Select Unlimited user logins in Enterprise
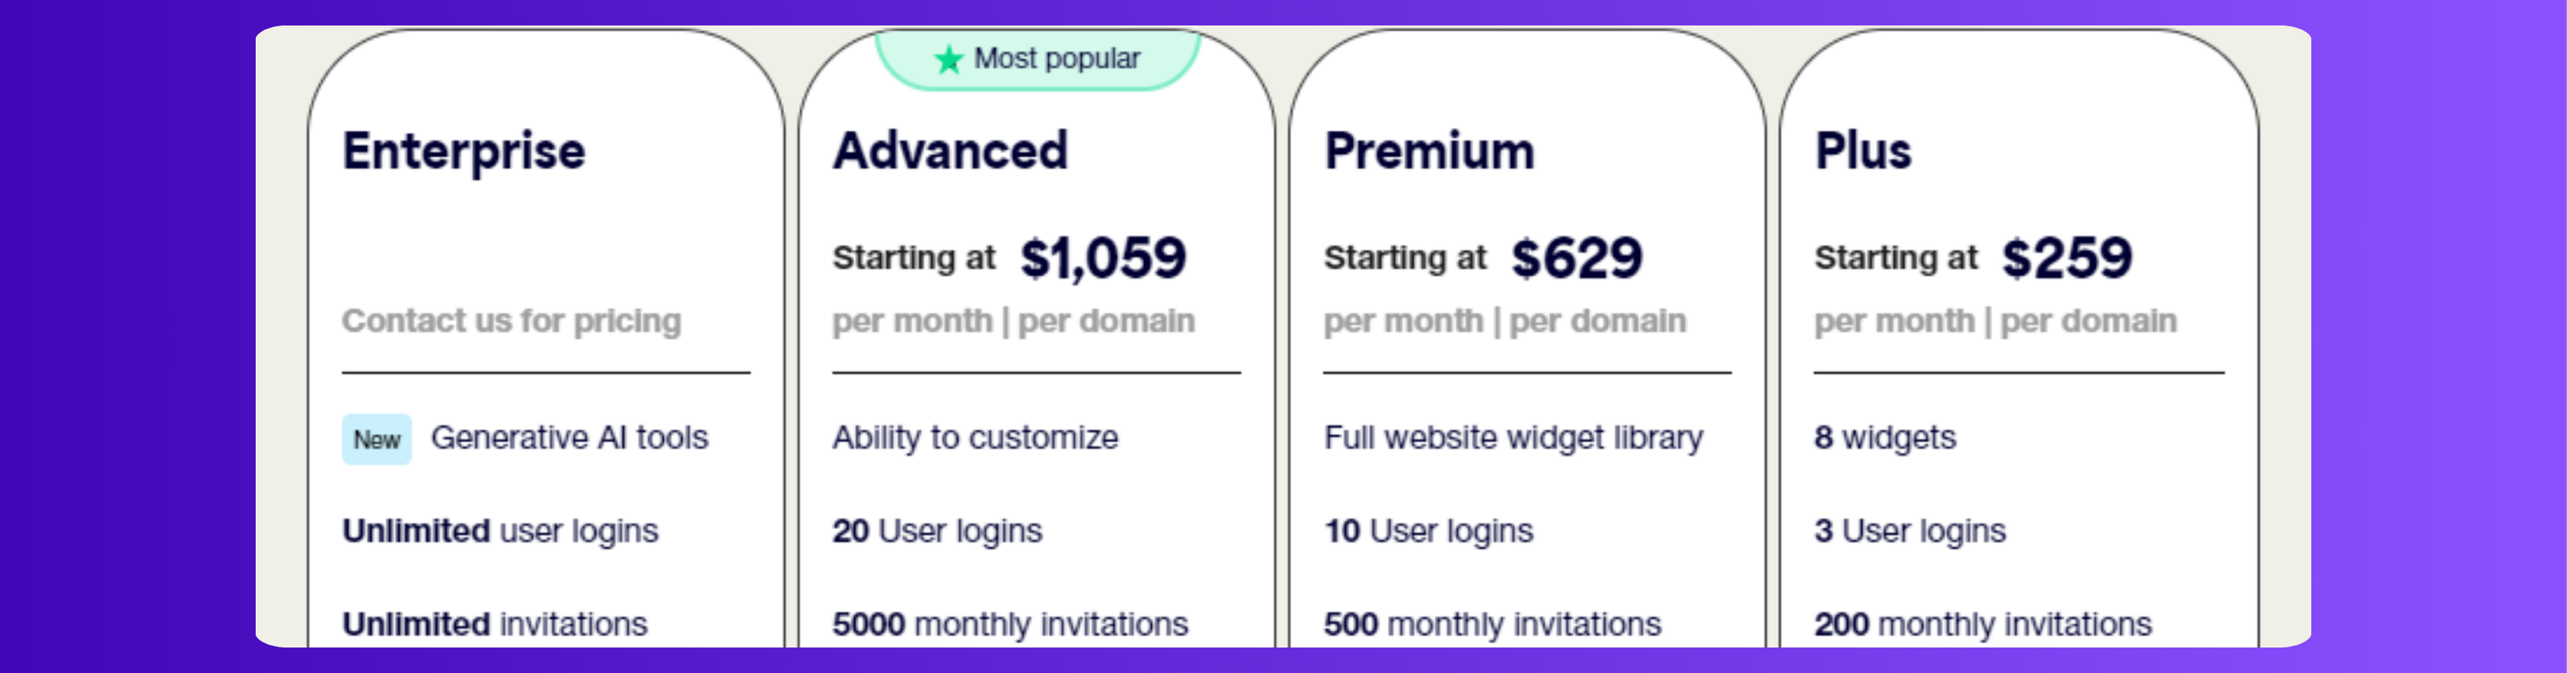The height and width of the screenshot is (673, 2567). [x=501, y=531]
